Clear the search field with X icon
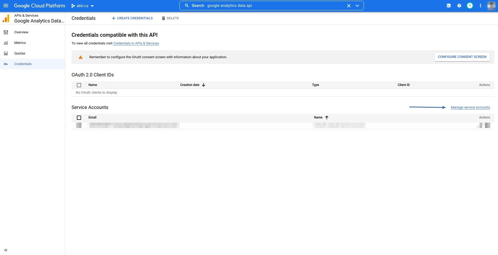Viewport: 498px width, 255px height. click(349, 6)
